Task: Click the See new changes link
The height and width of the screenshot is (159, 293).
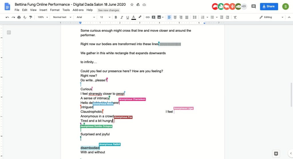Action: pos(108,10)
